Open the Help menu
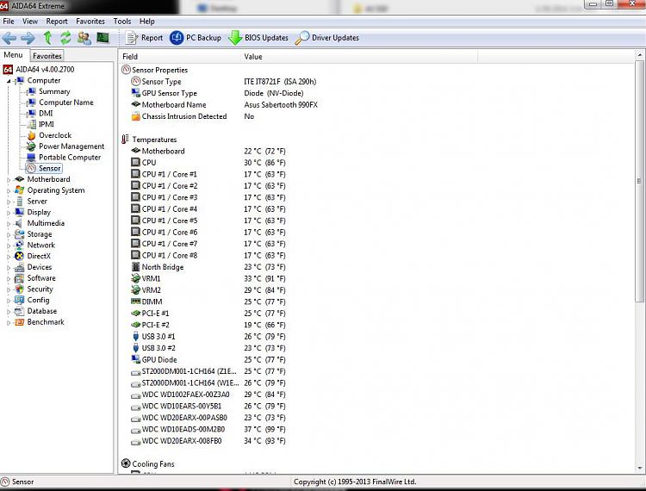 click(x=147, y=21)
